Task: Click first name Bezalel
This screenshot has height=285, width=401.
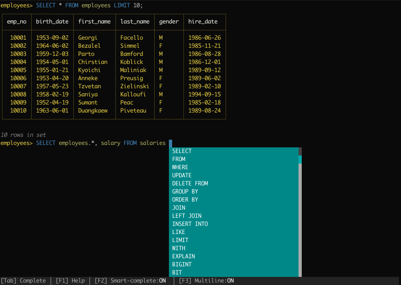Action: pos(89,46)
